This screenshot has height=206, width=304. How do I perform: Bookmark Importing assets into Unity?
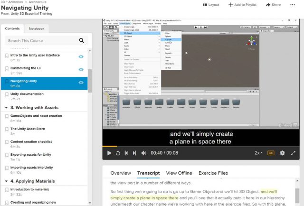[x=7, y=168]
